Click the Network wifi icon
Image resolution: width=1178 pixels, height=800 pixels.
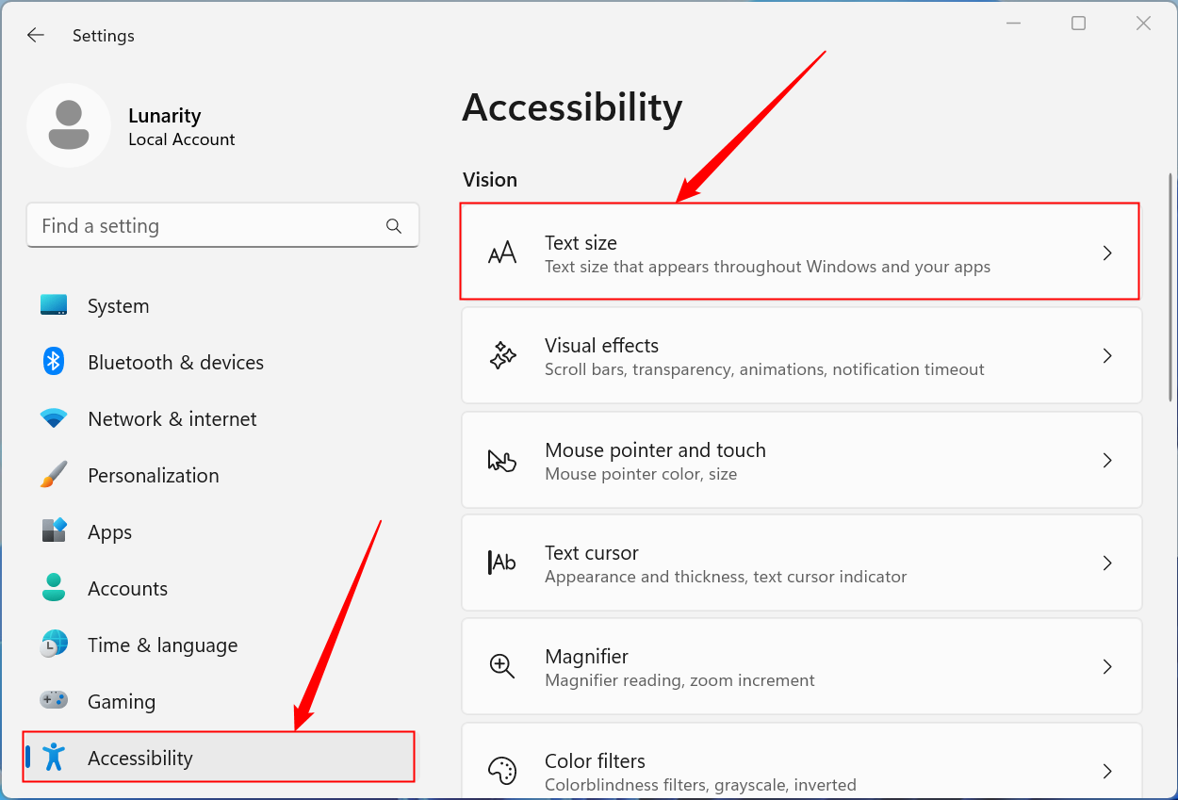54,418
